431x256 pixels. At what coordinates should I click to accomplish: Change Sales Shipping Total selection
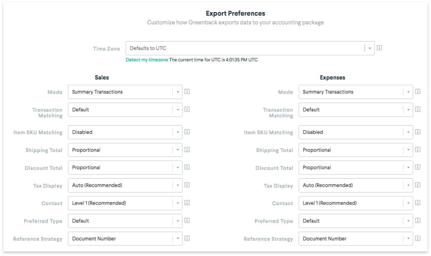click(125, 150)
